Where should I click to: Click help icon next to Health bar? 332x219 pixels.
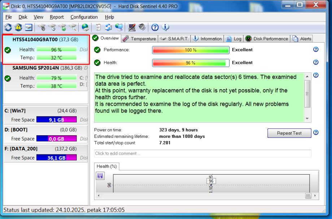316,62
